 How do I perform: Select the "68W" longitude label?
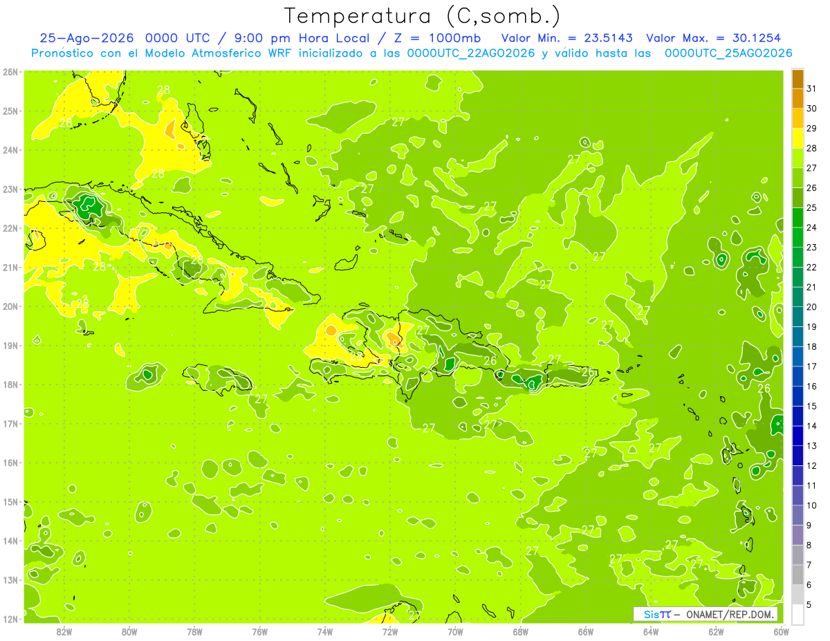(521, 631)
